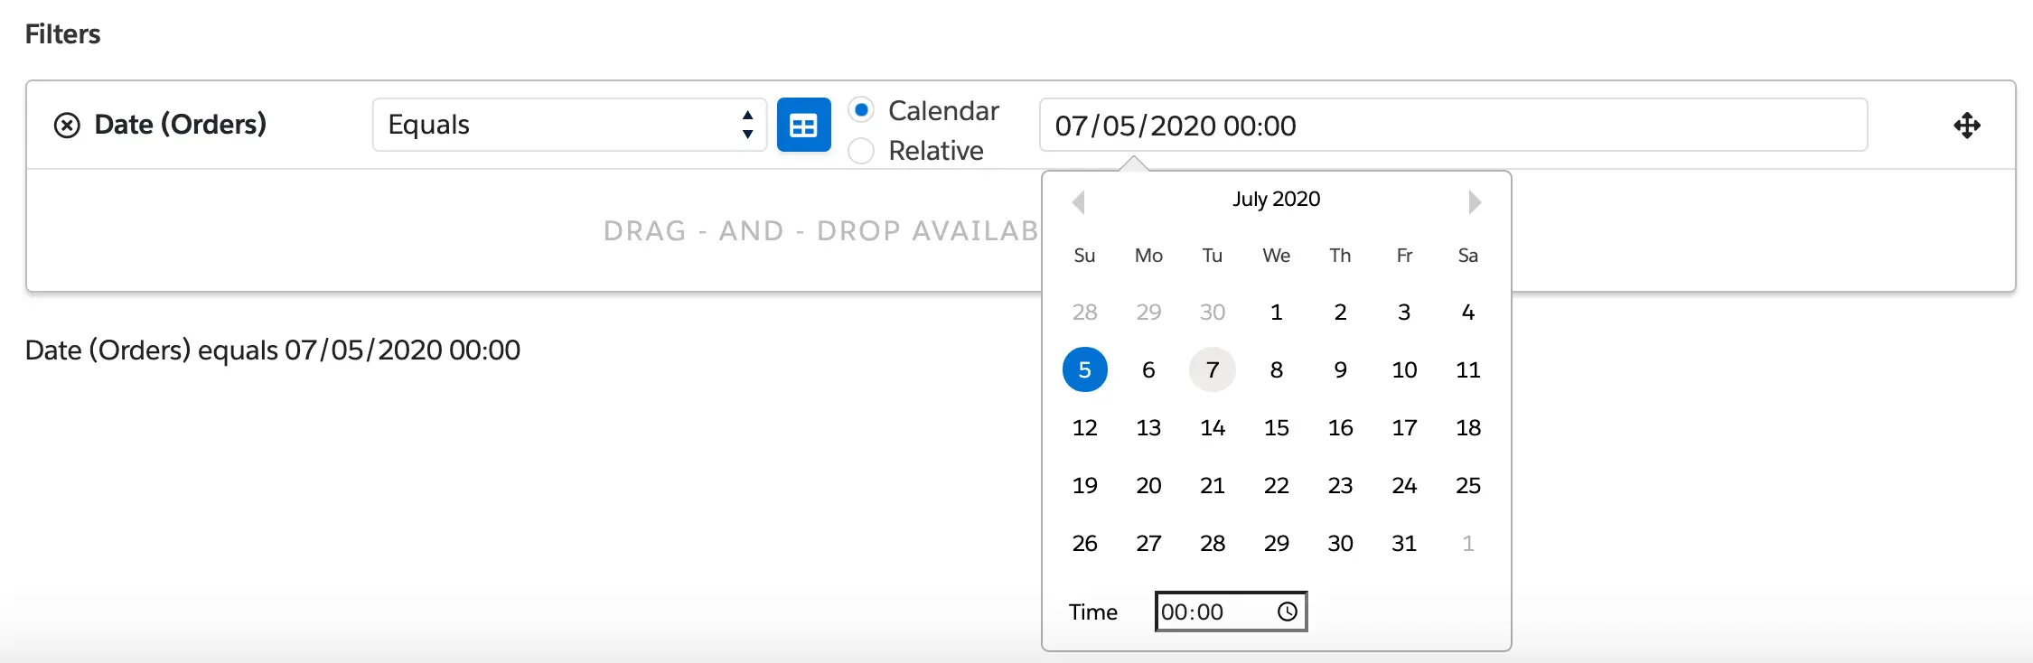2033x663 pixels.
Task: Click the clock icon in Time field
Action: click(x=1288, y=612)
